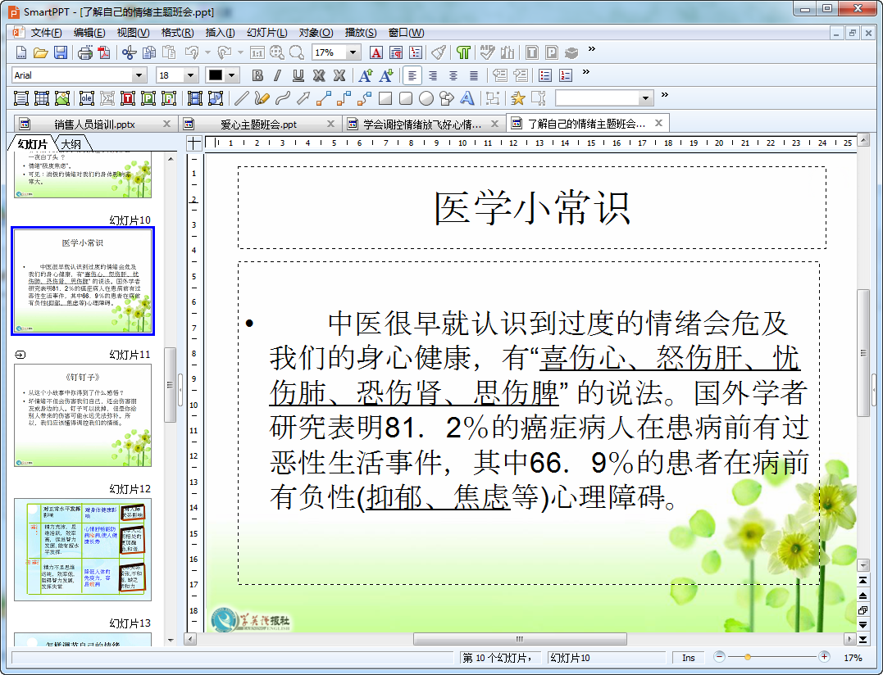This screenshot has height=675, width=883.
Task: Zoom to actual size 1:1
Action: tap(257, 53)
